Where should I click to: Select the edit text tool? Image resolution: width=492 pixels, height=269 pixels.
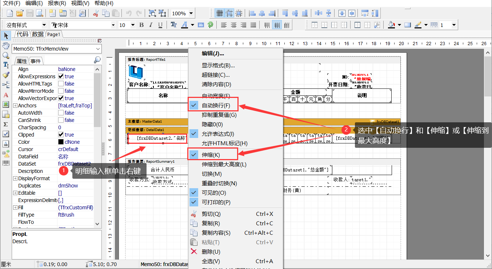[x=6, y=65]
